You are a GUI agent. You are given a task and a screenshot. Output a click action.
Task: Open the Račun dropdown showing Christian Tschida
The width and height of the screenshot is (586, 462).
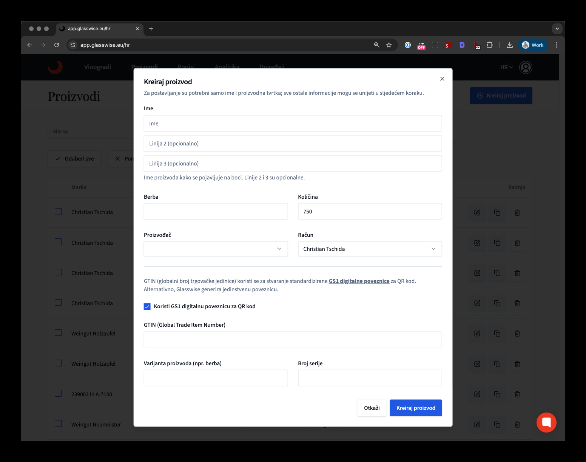(370, 249)
